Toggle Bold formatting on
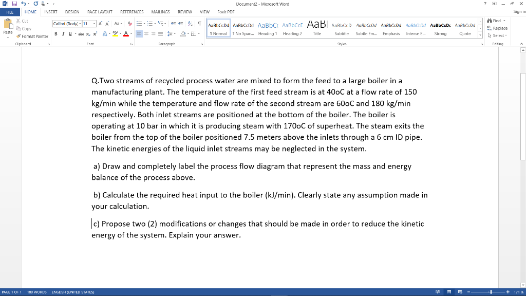The image size is (526, 296). [x=55, y=34]
